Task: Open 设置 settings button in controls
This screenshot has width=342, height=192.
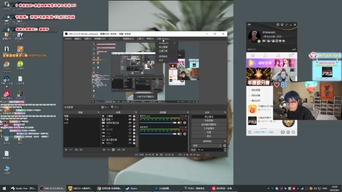Action: 209,132
